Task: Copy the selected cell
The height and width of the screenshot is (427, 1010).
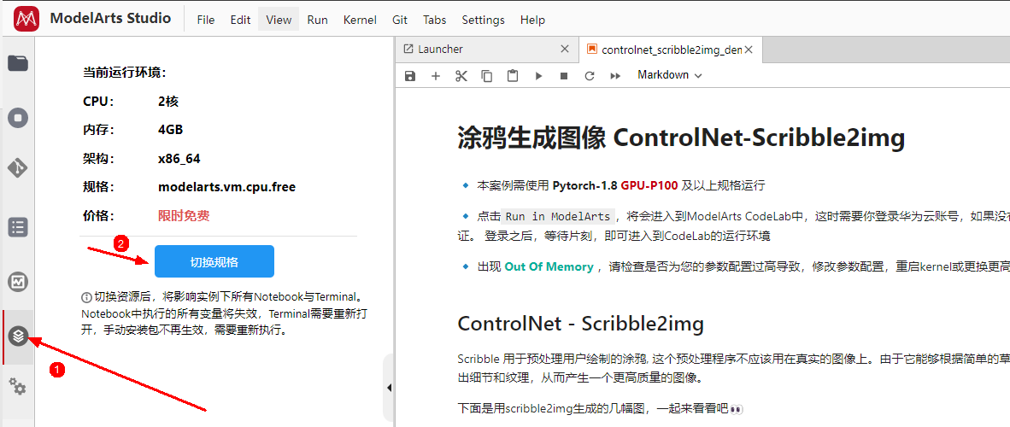Action: 487,76
